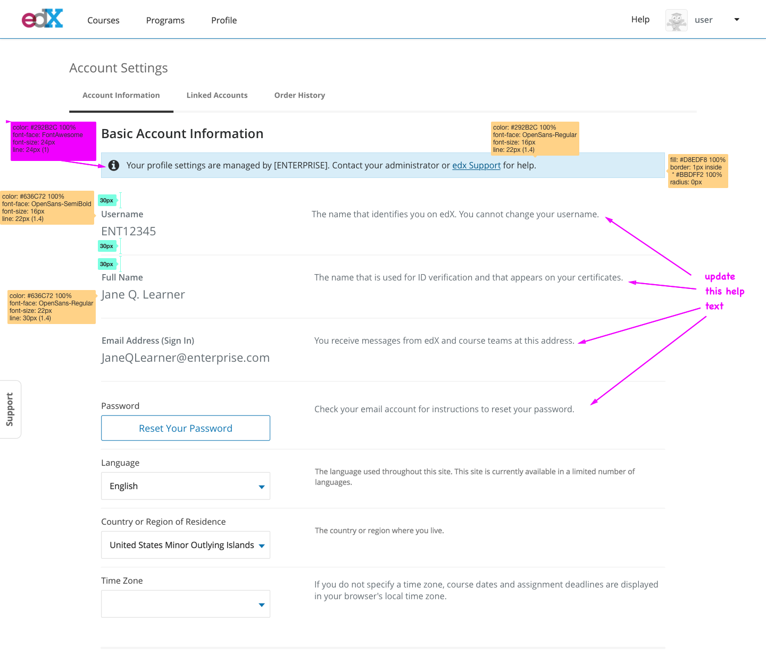This screenshot has height=664, width=766.
Task: Open Profile in the top navigation
Action: pos(224,20)
